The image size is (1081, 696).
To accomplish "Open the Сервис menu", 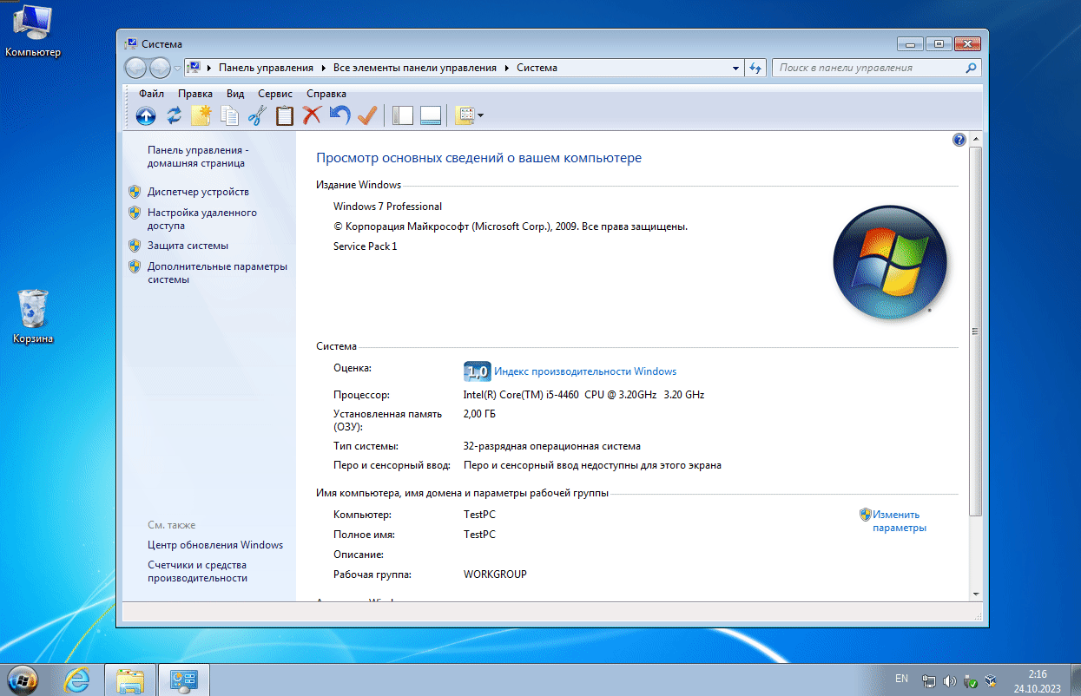I will tap(275, 94).
